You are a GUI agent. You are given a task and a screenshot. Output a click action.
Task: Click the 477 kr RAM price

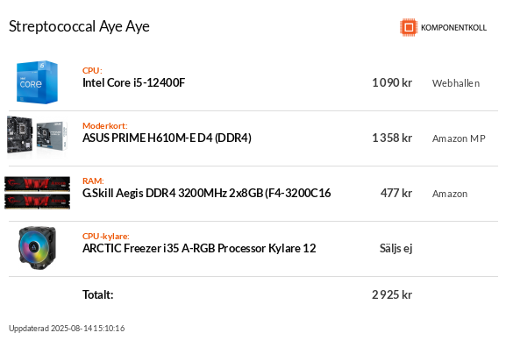[x=396, y=193]
